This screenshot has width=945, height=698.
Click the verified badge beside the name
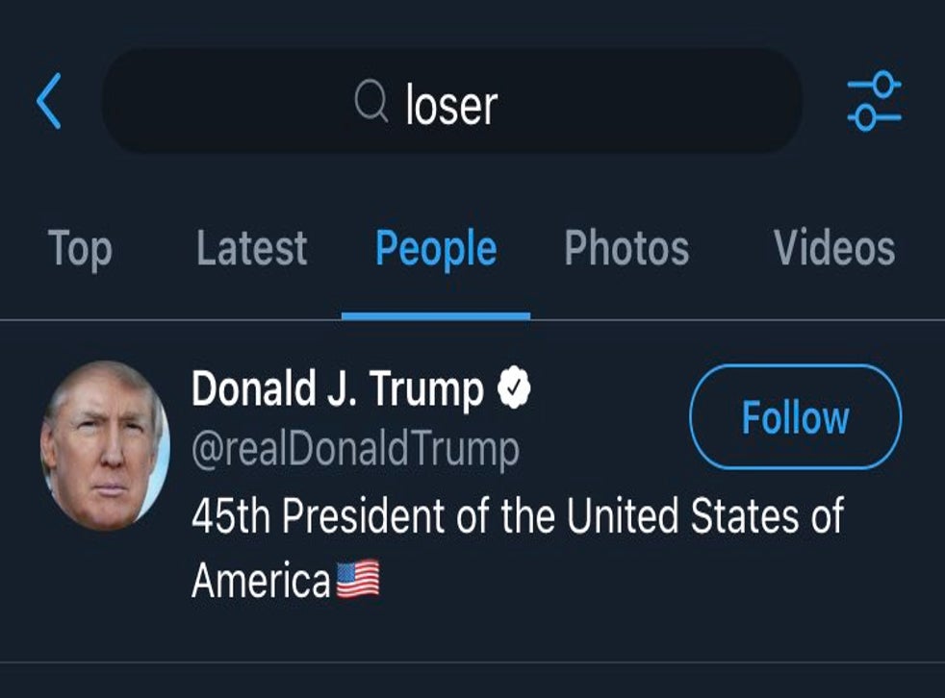[515, 388]
